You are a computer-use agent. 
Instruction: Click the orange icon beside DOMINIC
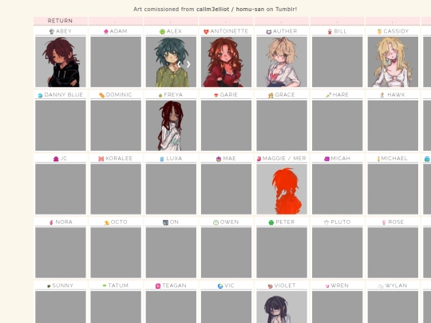coord(101,96)
